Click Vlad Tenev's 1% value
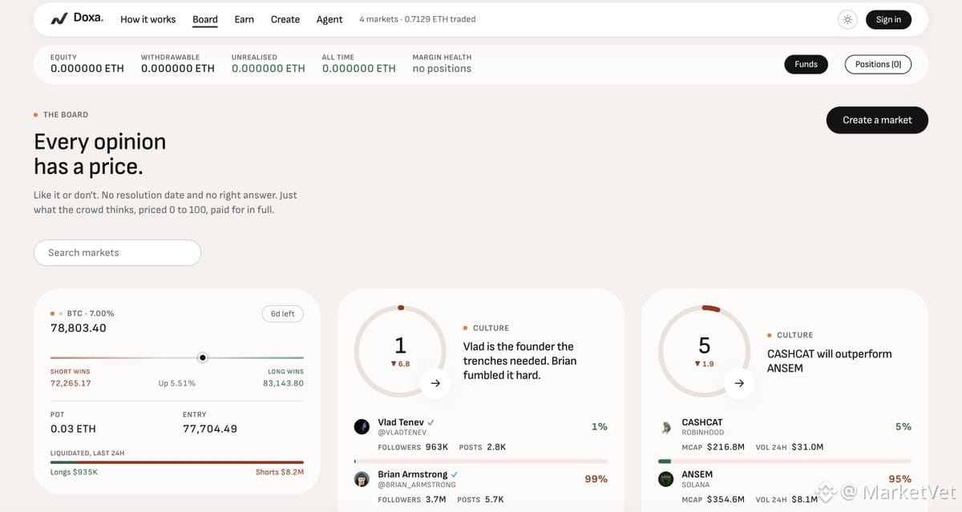 [x=600, y=426]
